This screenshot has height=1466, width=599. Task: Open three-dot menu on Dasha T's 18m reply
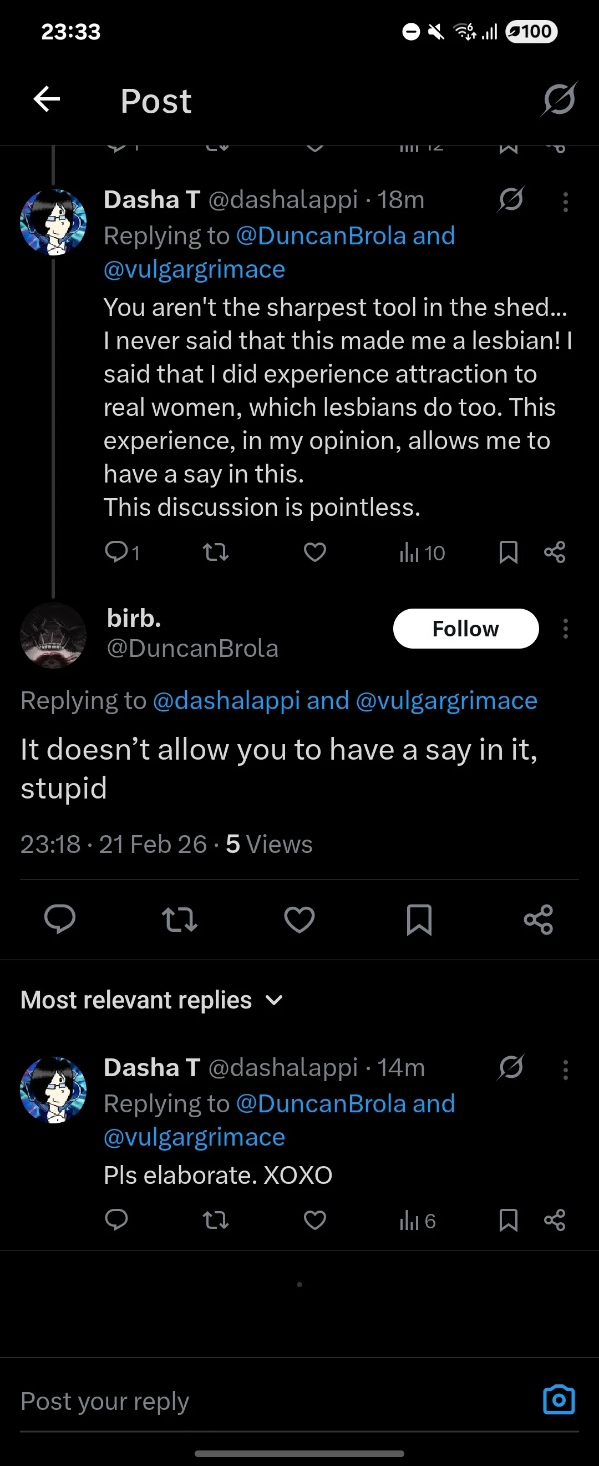click(565, 202)
